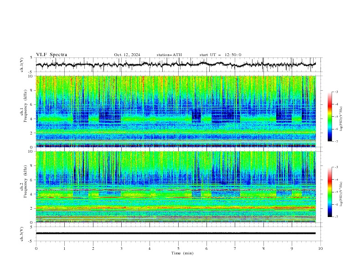Click the log(PSD) label beside ch.2 colorbar
361x279 pixels.
pyautogui.click(x=341, y=194)
